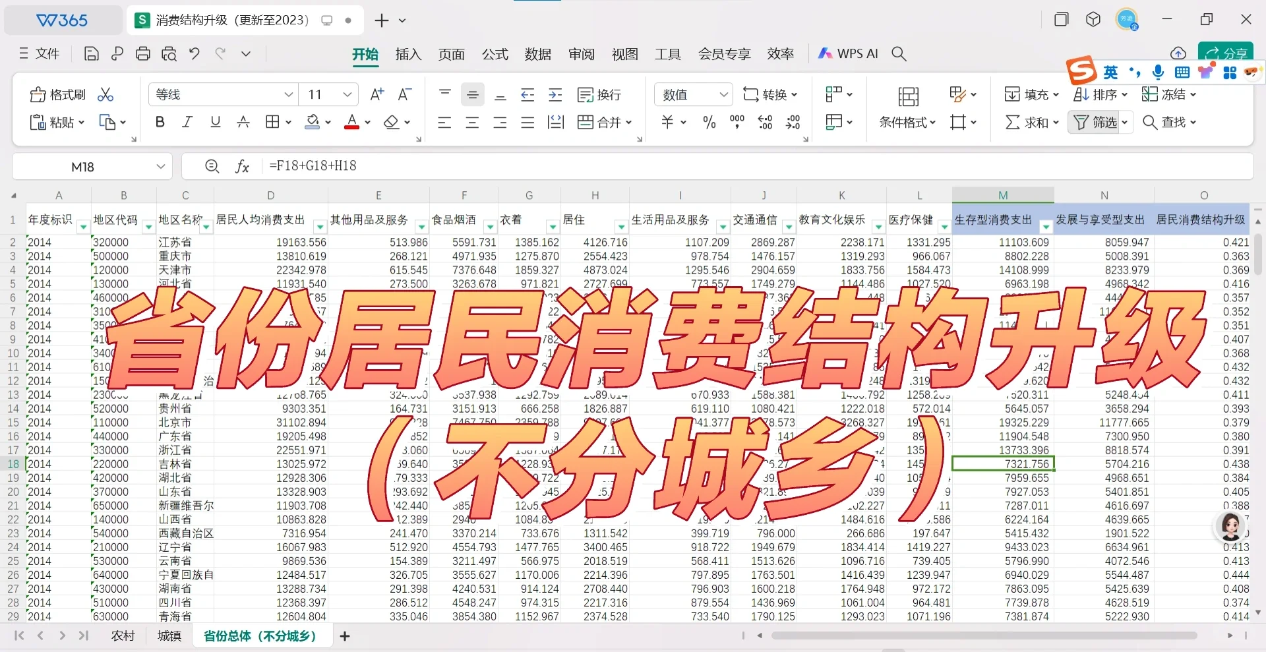The width and height of the screenshot is (1266, 652).
Task: Click the WPS AI button
Action: 849,54
